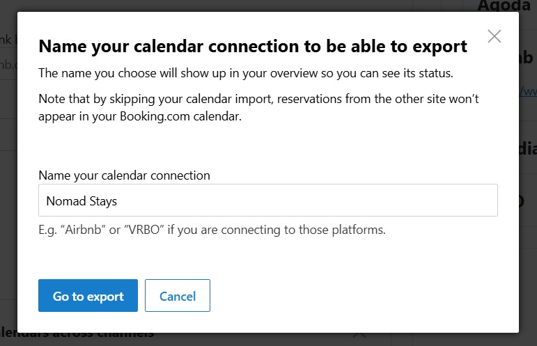Click the Agoda heading behind the dialog
The height and width of the screenshot is (346, 537).
(x=504, y=6)
